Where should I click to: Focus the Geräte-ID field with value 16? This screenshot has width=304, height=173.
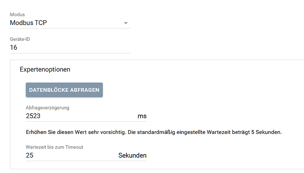[x=70, y=47]
